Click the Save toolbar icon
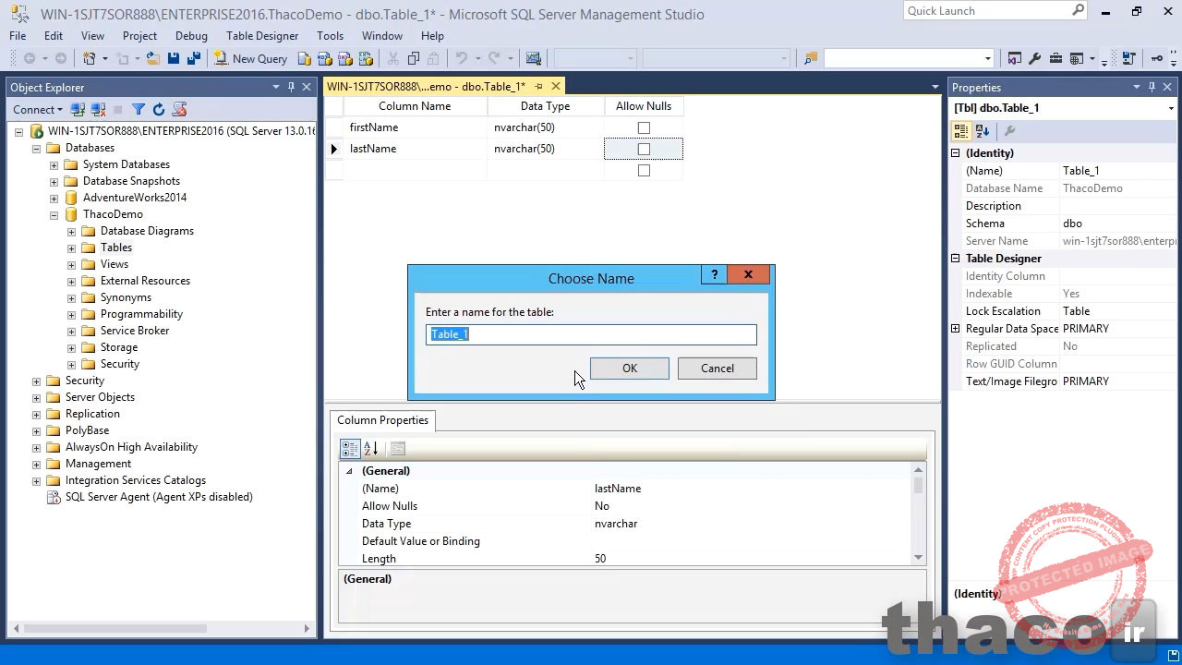The image size is (1182, 665). coord(174,57)
